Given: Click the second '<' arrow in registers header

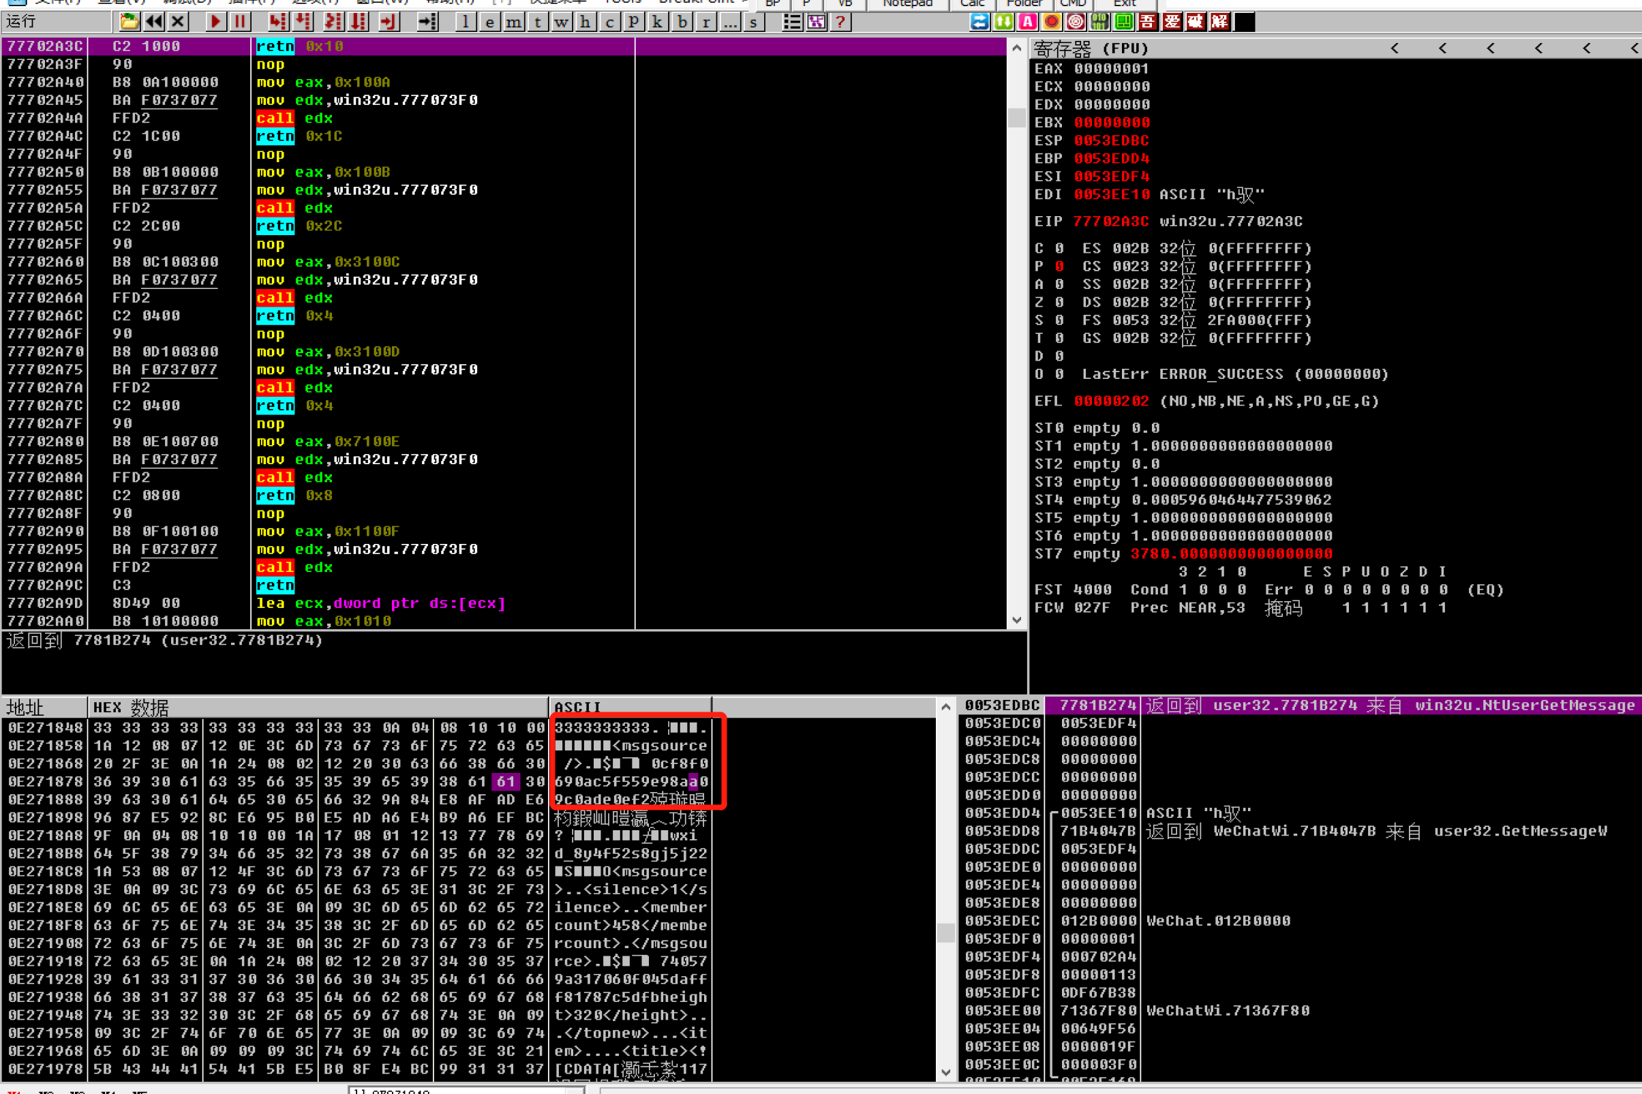Looking at the screenshot, I should click(x=1442, y=48).
